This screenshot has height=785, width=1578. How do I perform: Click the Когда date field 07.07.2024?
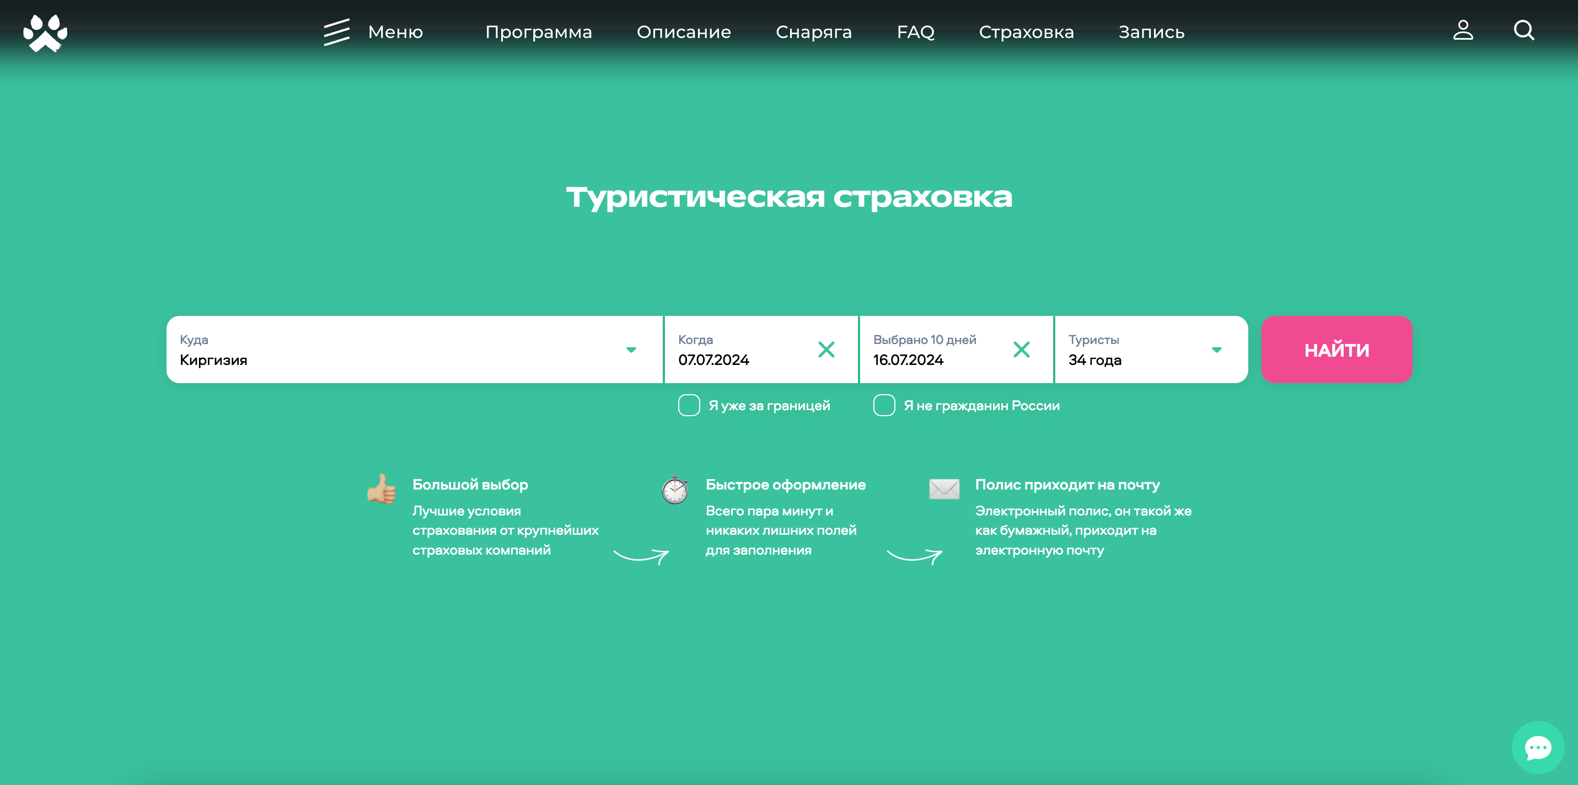tap(761, 350)
